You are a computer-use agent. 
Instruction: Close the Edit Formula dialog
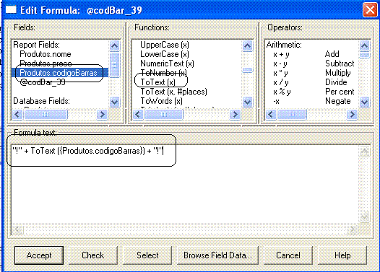[x=370, y=10]
